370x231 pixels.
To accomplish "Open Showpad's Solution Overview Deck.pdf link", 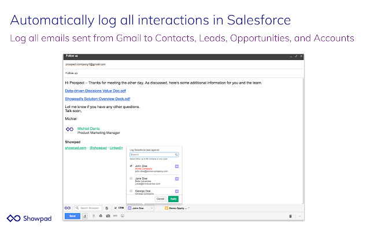I will tap(97, 99).
